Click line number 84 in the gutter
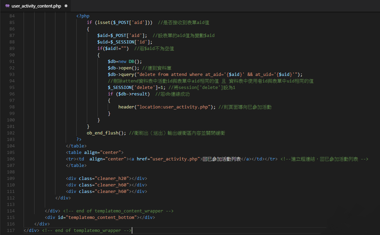Screen dimensions: 380x235 [12, 16]
